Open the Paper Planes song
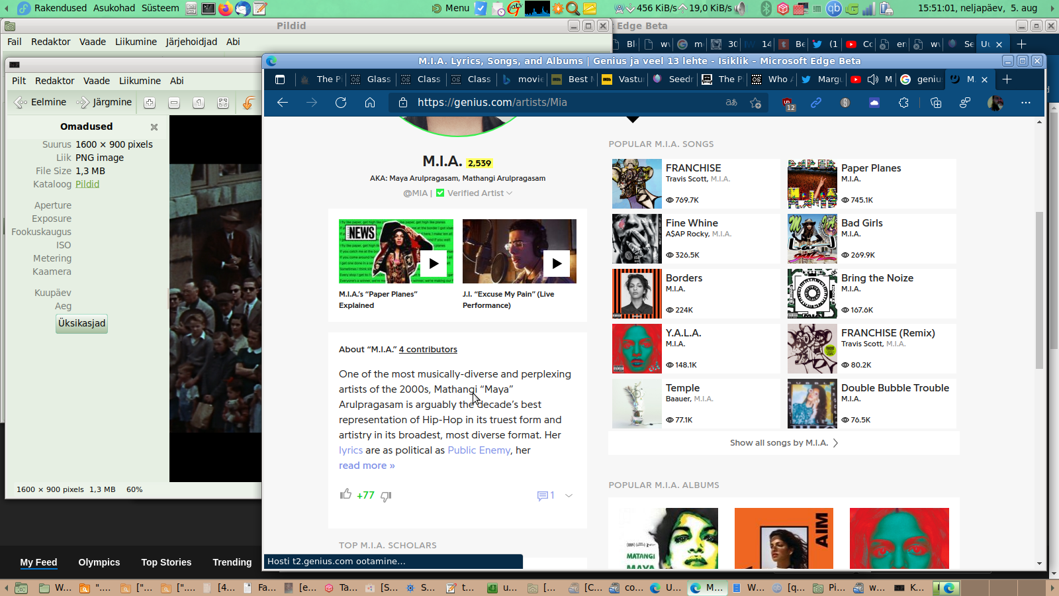The height and width of the screenshot is (596, 1059). pyautogui.click(x=872, y=183)
